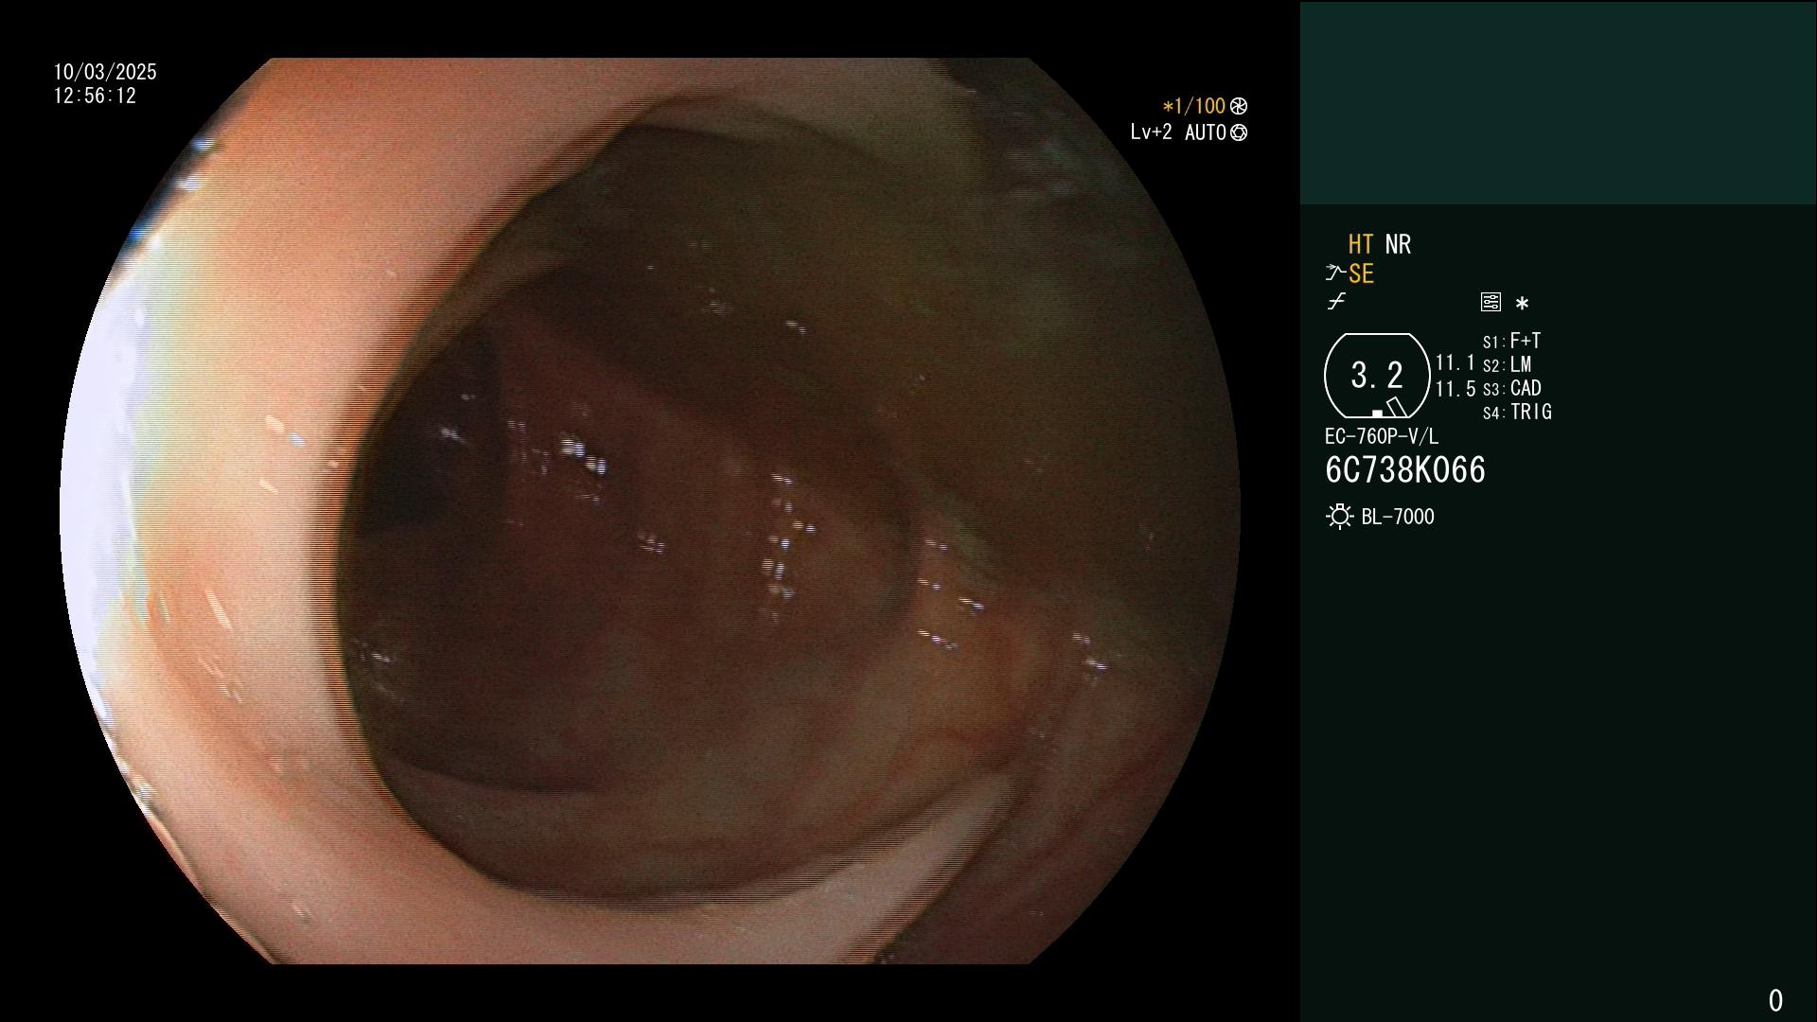Click the AUTO iris mode text
The image size is (1817, 1022).
point(1206,133)
